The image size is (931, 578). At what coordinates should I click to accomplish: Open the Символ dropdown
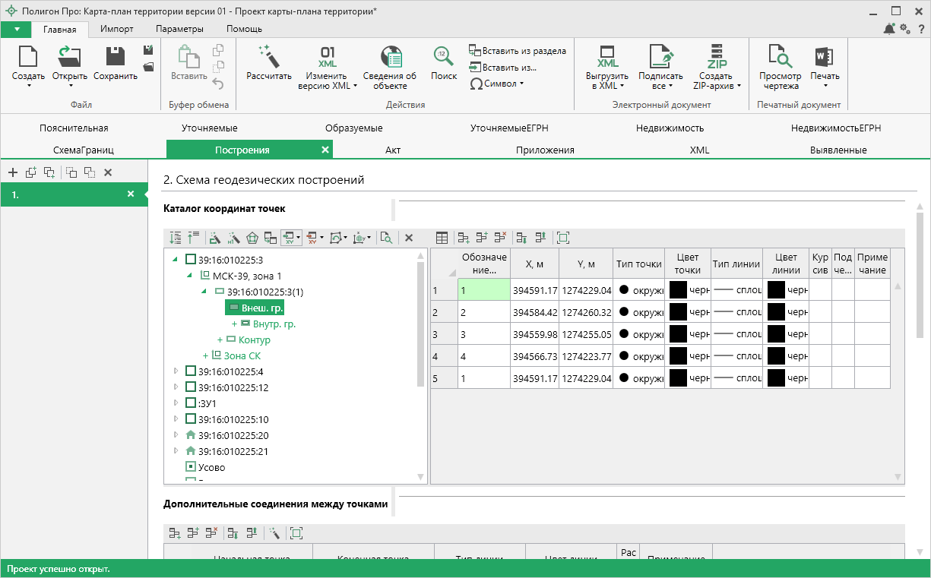499,84
